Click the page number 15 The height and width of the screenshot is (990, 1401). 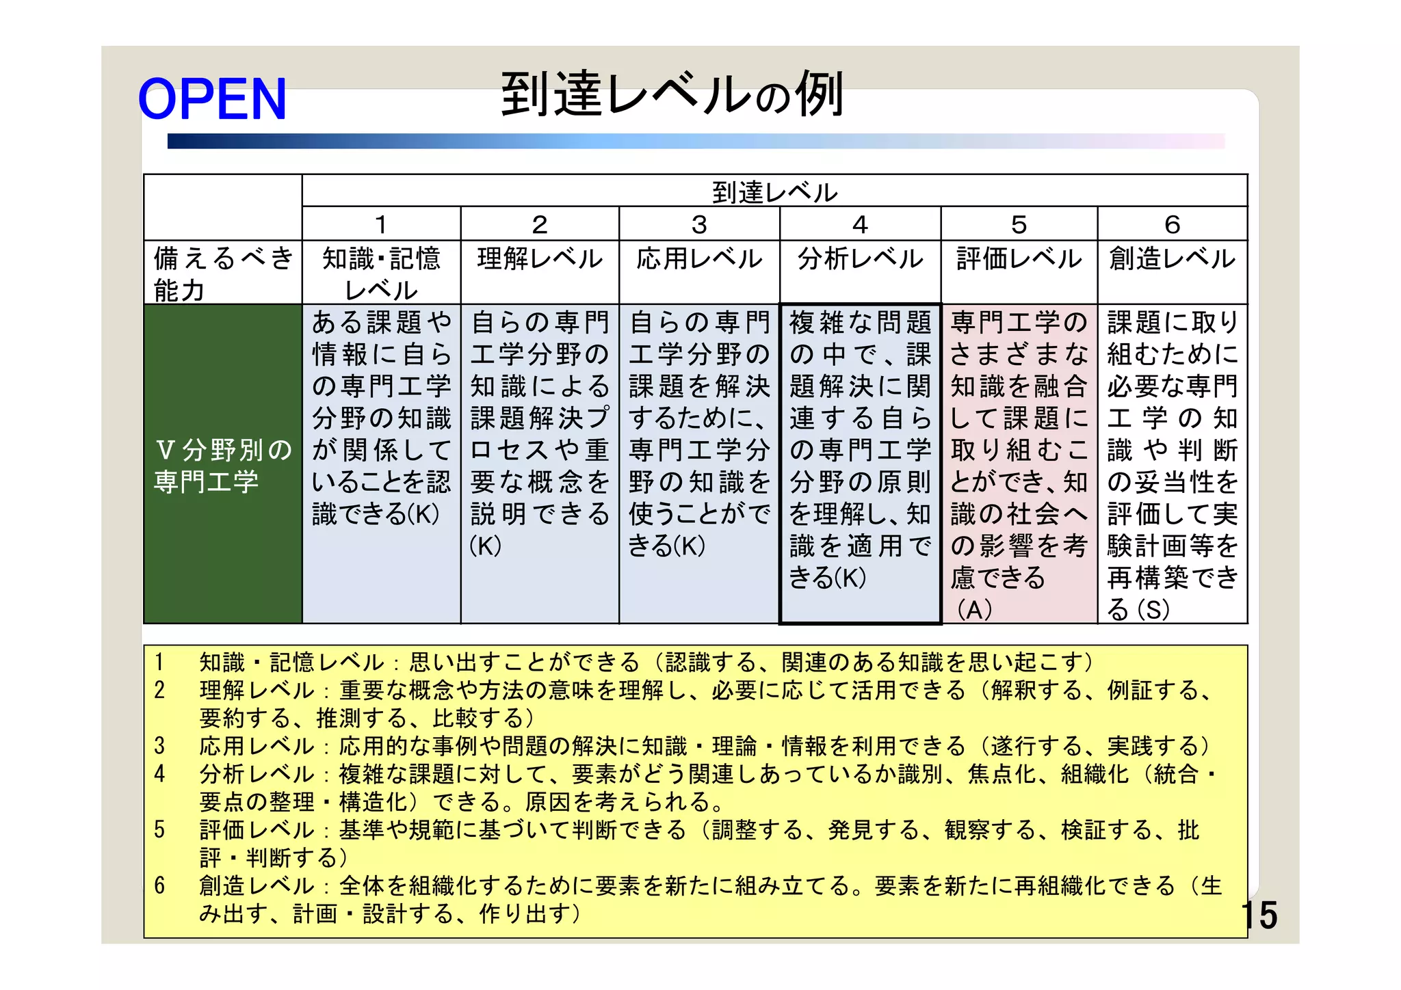1259,915
